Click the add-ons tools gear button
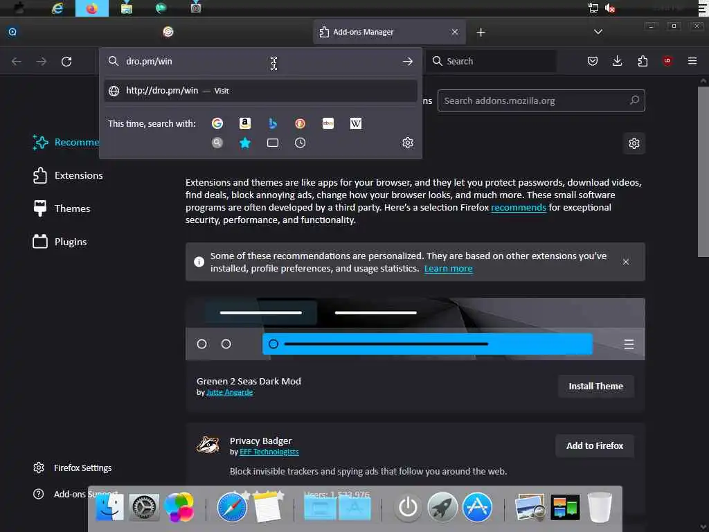 [634, 143]
